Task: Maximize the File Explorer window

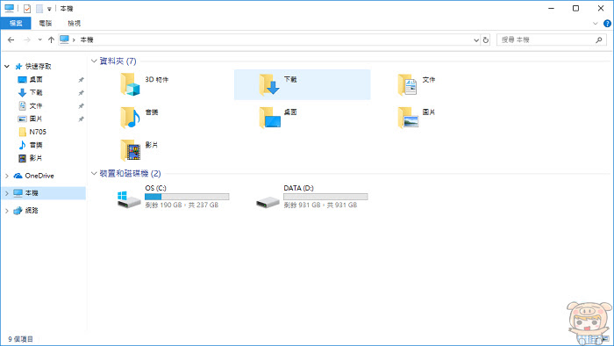Action: (x=575, y=8)
